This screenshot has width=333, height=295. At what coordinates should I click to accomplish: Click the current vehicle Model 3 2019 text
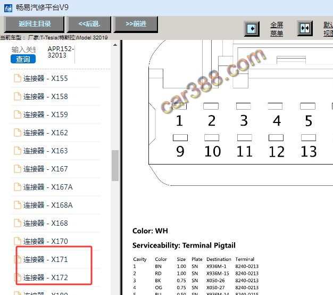tap(54, 38)
